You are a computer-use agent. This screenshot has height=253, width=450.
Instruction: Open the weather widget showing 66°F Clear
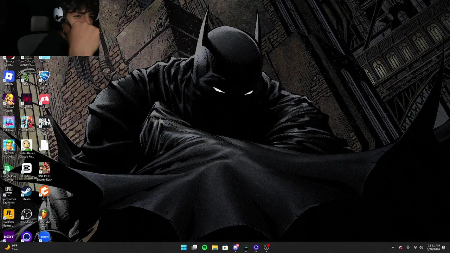(11, 247)
